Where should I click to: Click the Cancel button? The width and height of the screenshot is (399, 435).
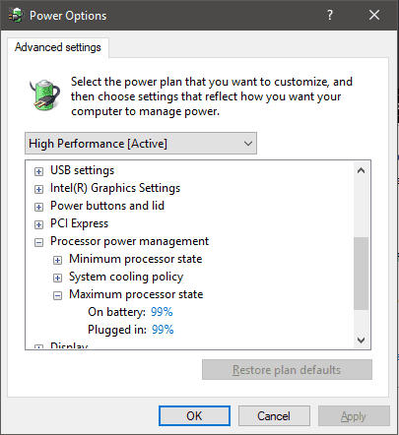[x=274, y=416]
